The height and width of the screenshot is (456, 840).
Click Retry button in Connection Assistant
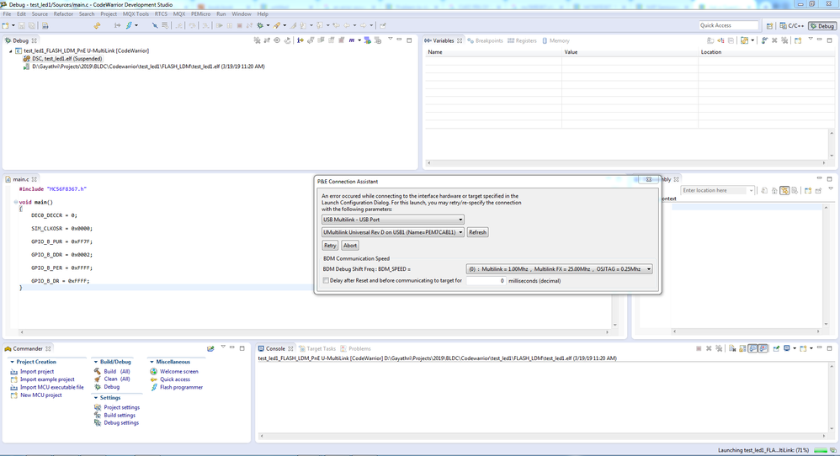330,246
